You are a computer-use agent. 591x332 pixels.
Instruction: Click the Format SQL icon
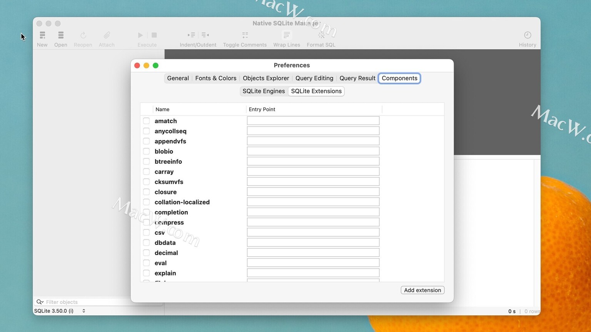coord(321,35)
